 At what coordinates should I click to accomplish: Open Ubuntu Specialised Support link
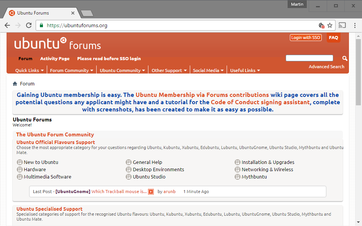[x=49, y=209]
